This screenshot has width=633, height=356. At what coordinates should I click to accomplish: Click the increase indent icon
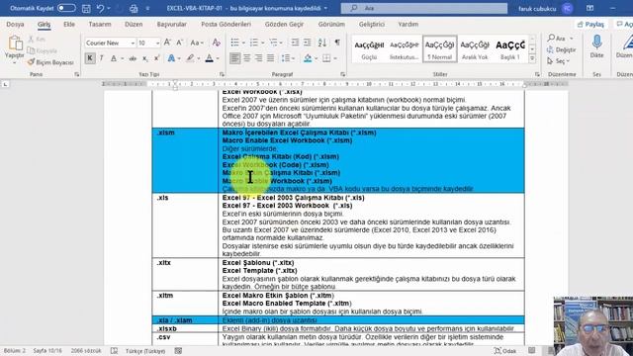(308, 43)
